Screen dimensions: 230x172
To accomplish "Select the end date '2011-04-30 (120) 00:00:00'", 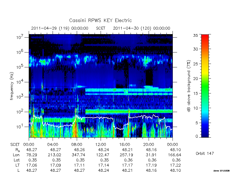I will pos(141,28).
